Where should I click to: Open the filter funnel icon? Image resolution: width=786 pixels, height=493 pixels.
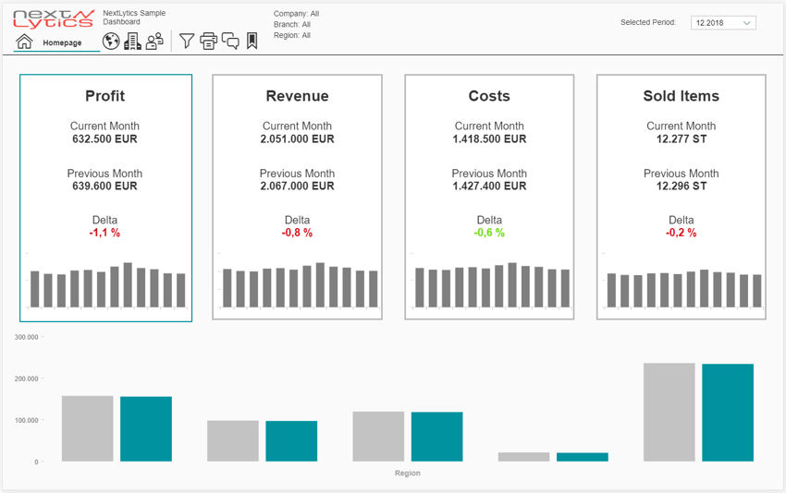187,41
